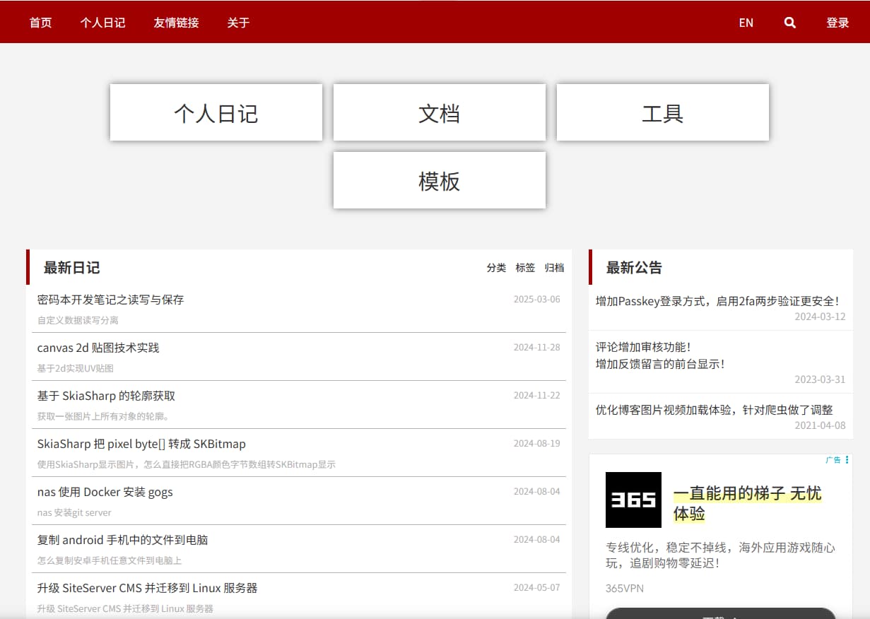Click the dark 下载 download button in the ad

coord(719,615)
